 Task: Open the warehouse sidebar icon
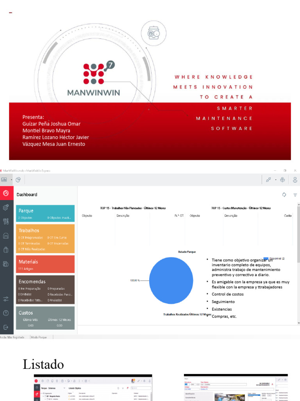pos(6,235)
